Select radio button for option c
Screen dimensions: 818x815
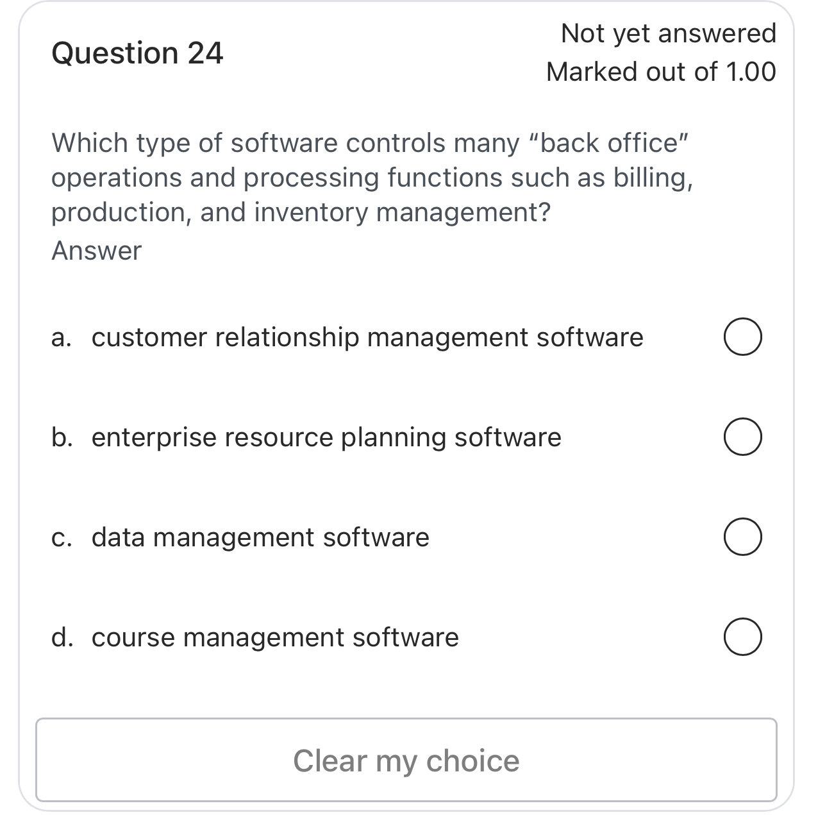tap(742, 536)
